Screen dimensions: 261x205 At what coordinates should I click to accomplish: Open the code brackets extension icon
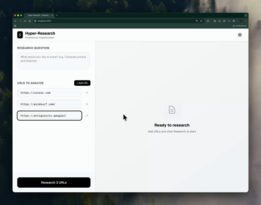pos(229,21)
